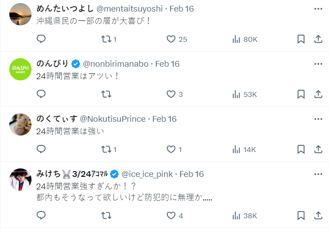The height and width of the screenshot is (232, 330).
Task: Retweet のくてぃす's post
Action: (106, 149)
